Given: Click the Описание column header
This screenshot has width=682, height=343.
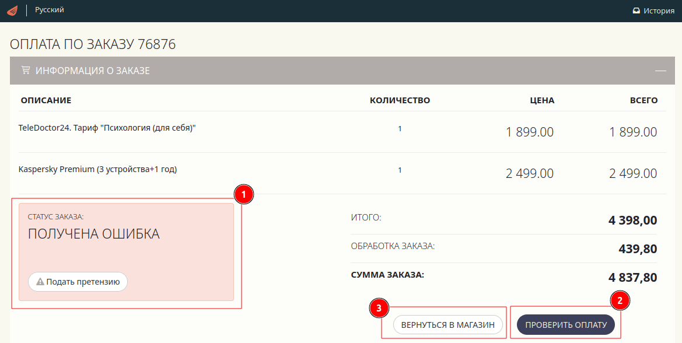Looking at the screenshot, I should pyautogui.click(x=46, y=100).
